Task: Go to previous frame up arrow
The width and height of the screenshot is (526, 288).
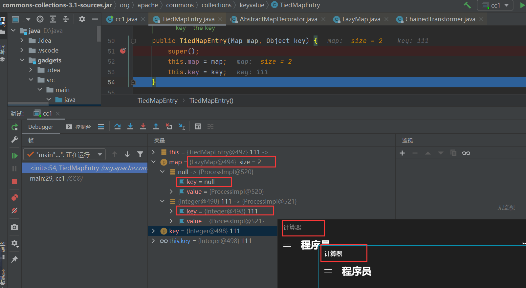Action: [115, 154]
